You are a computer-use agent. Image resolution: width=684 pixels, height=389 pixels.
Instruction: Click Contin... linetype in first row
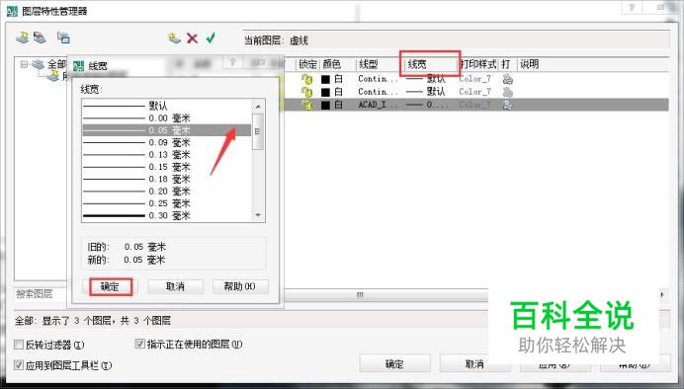click(x=378, y=79)
